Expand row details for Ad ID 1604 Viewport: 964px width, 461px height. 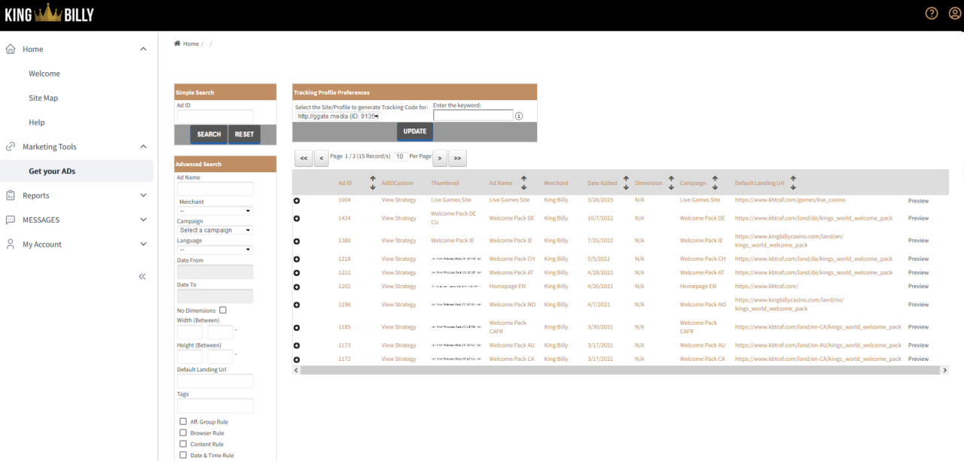[x=297, y=200]
